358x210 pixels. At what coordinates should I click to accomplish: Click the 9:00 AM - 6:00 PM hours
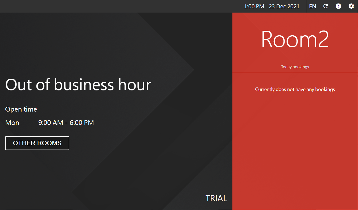(66, 123)
